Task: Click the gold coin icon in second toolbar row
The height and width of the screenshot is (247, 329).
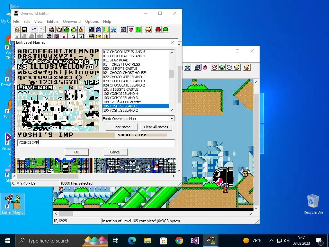Action: tap(106, 36)
